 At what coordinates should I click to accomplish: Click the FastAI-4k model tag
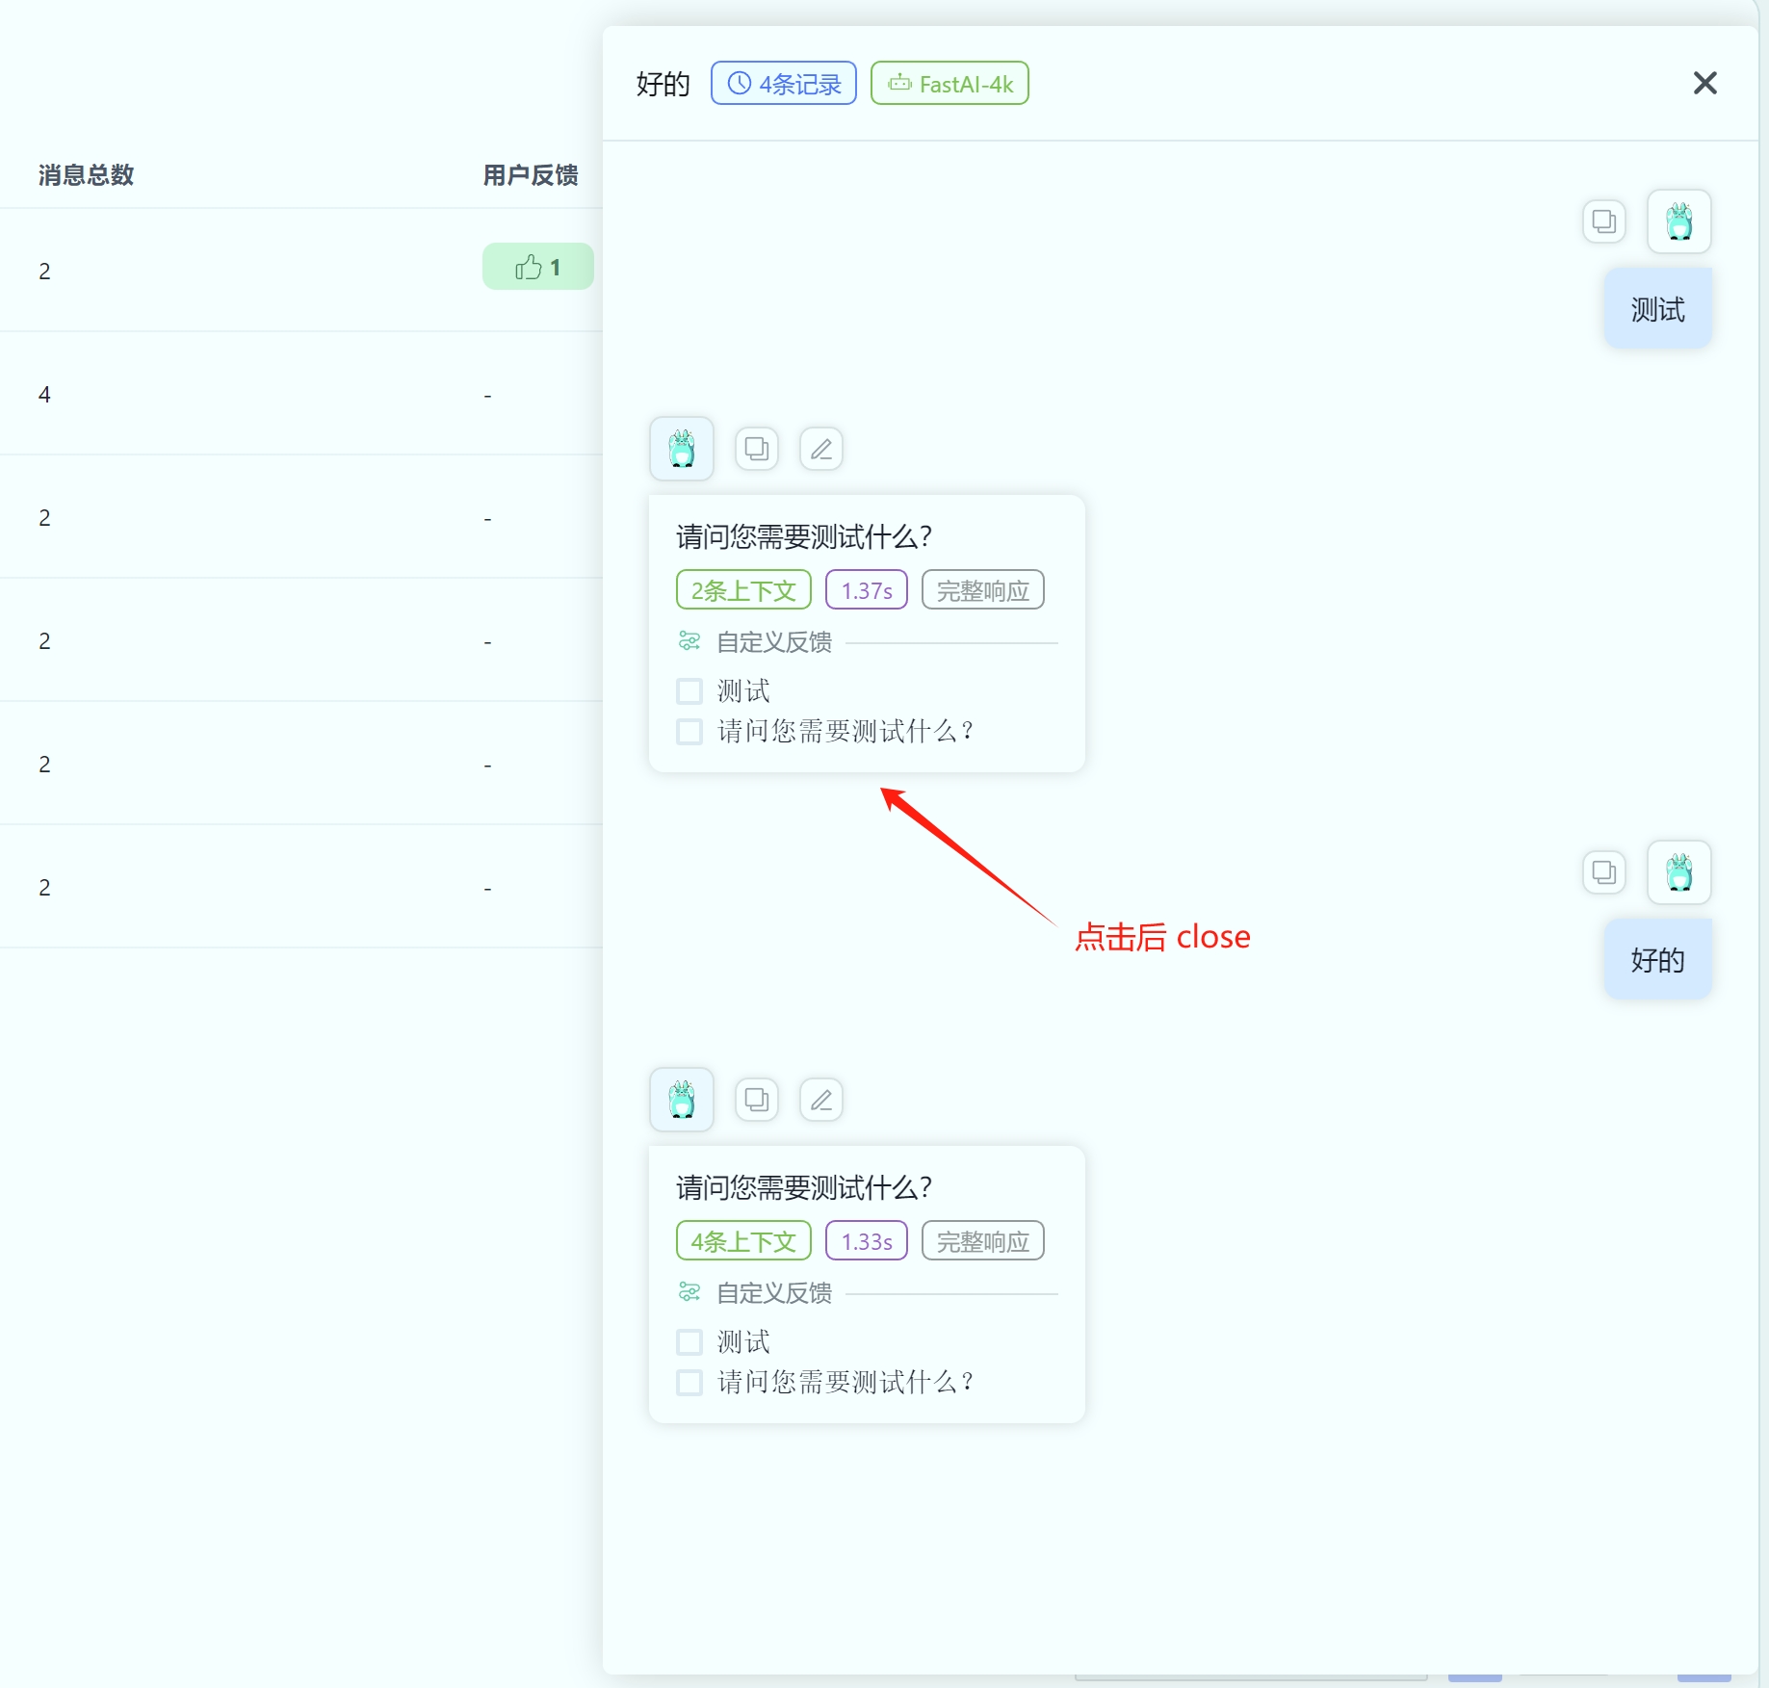click(x=950, y=84)
